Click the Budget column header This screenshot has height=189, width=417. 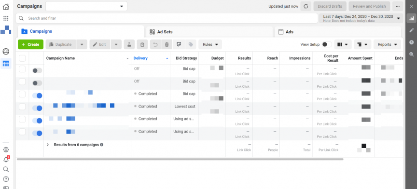[x=212, y=58]
